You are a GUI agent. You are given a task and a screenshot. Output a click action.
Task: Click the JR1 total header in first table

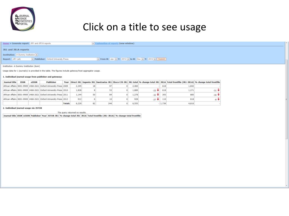coord(133,82)
